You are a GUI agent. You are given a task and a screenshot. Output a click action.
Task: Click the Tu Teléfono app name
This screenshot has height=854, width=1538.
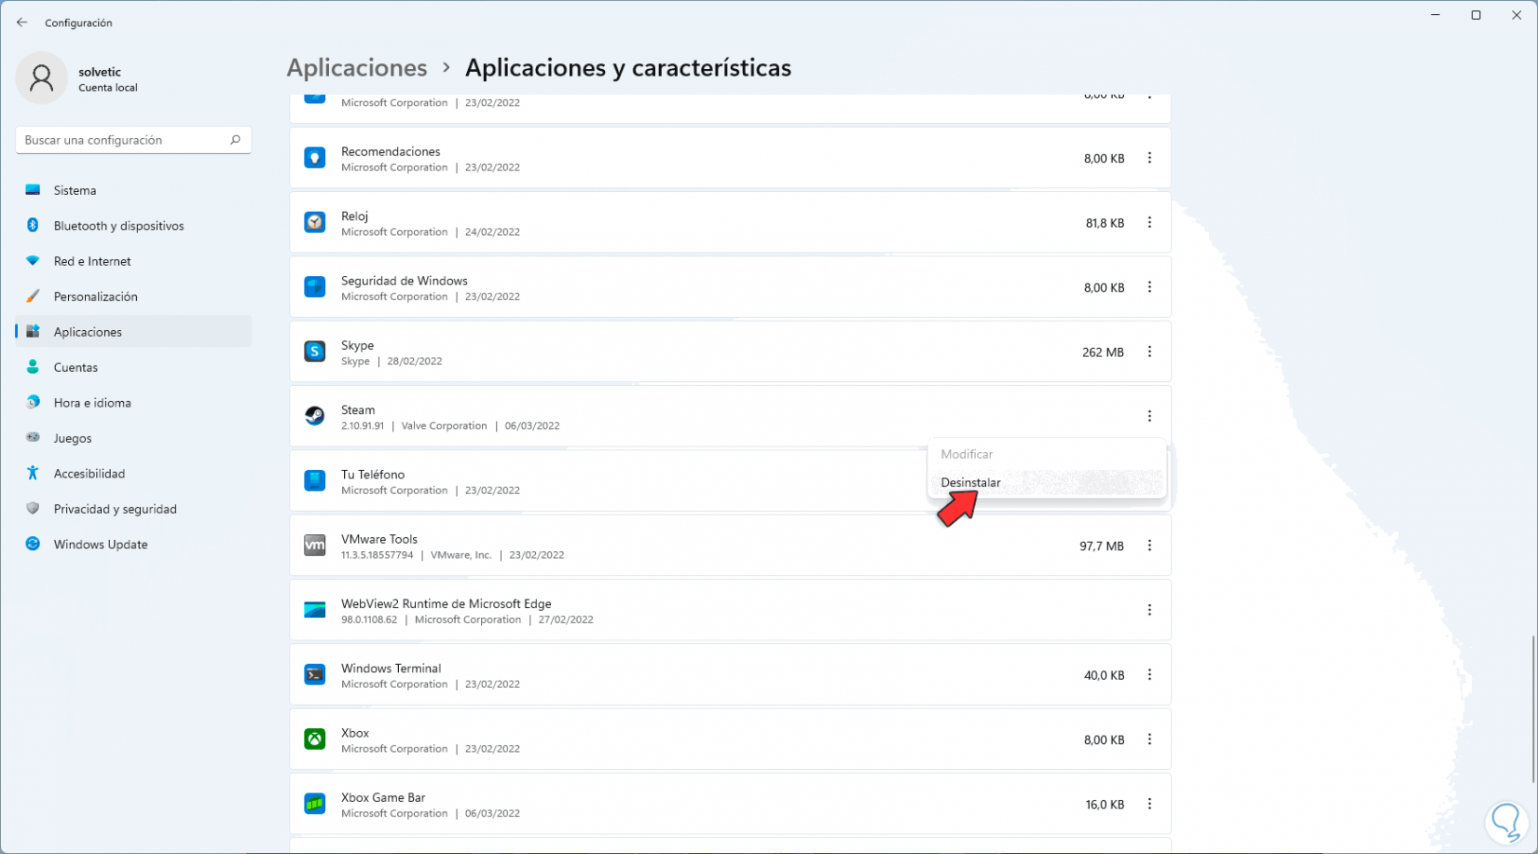[x=373, y=475]
